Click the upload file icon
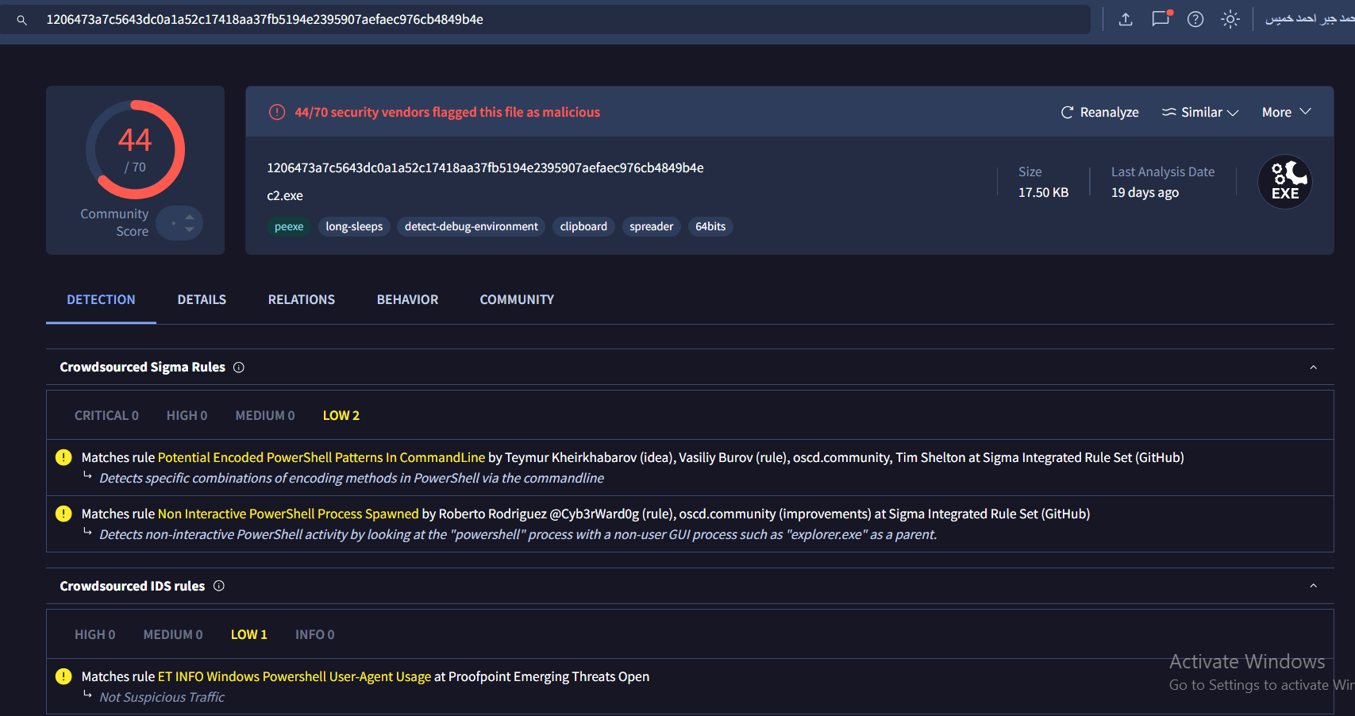The width and height of the screenshot is (1355, 716). point(1126,20)
